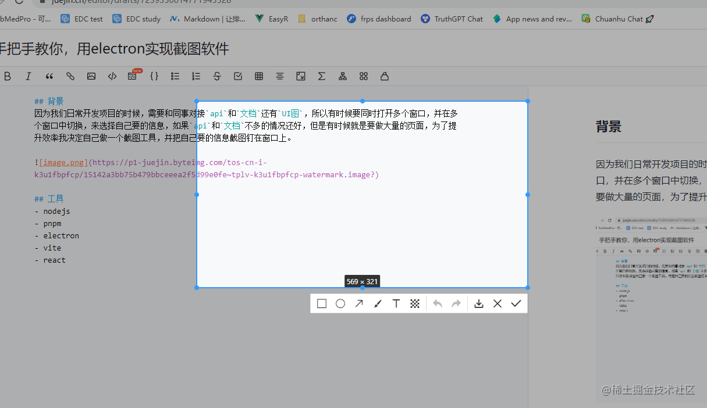707x408 pixels.
Task: Insert a numbered list
Action: coord(196,76)
